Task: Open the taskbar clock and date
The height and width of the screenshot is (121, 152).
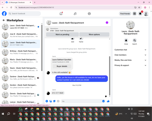Action: click(x=141, y=114)
